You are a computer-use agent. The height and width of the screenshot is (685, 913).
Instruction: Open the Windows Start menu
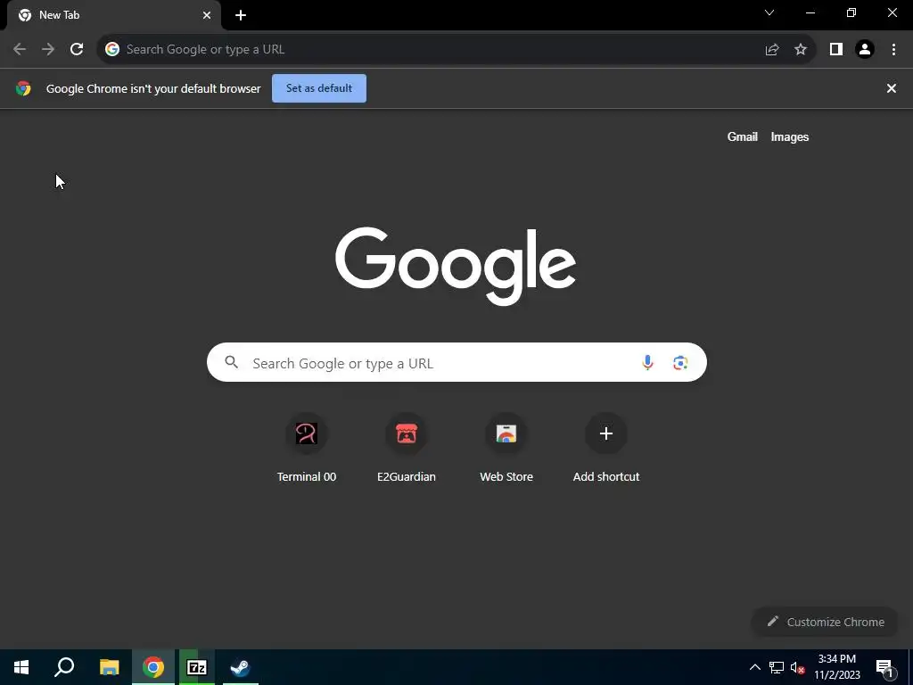[x=21, y=667]
